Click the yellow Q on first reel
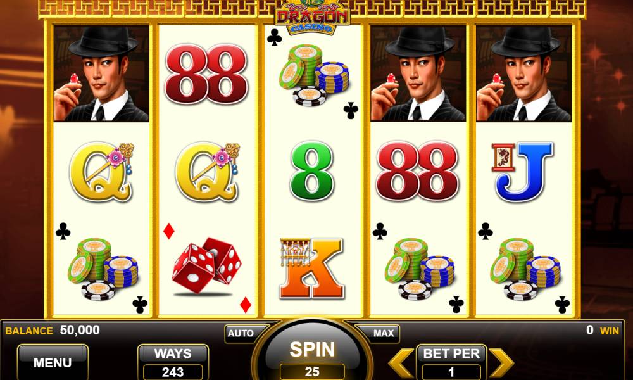This screenshot has width=633, height=380. (x=101, y=171)
